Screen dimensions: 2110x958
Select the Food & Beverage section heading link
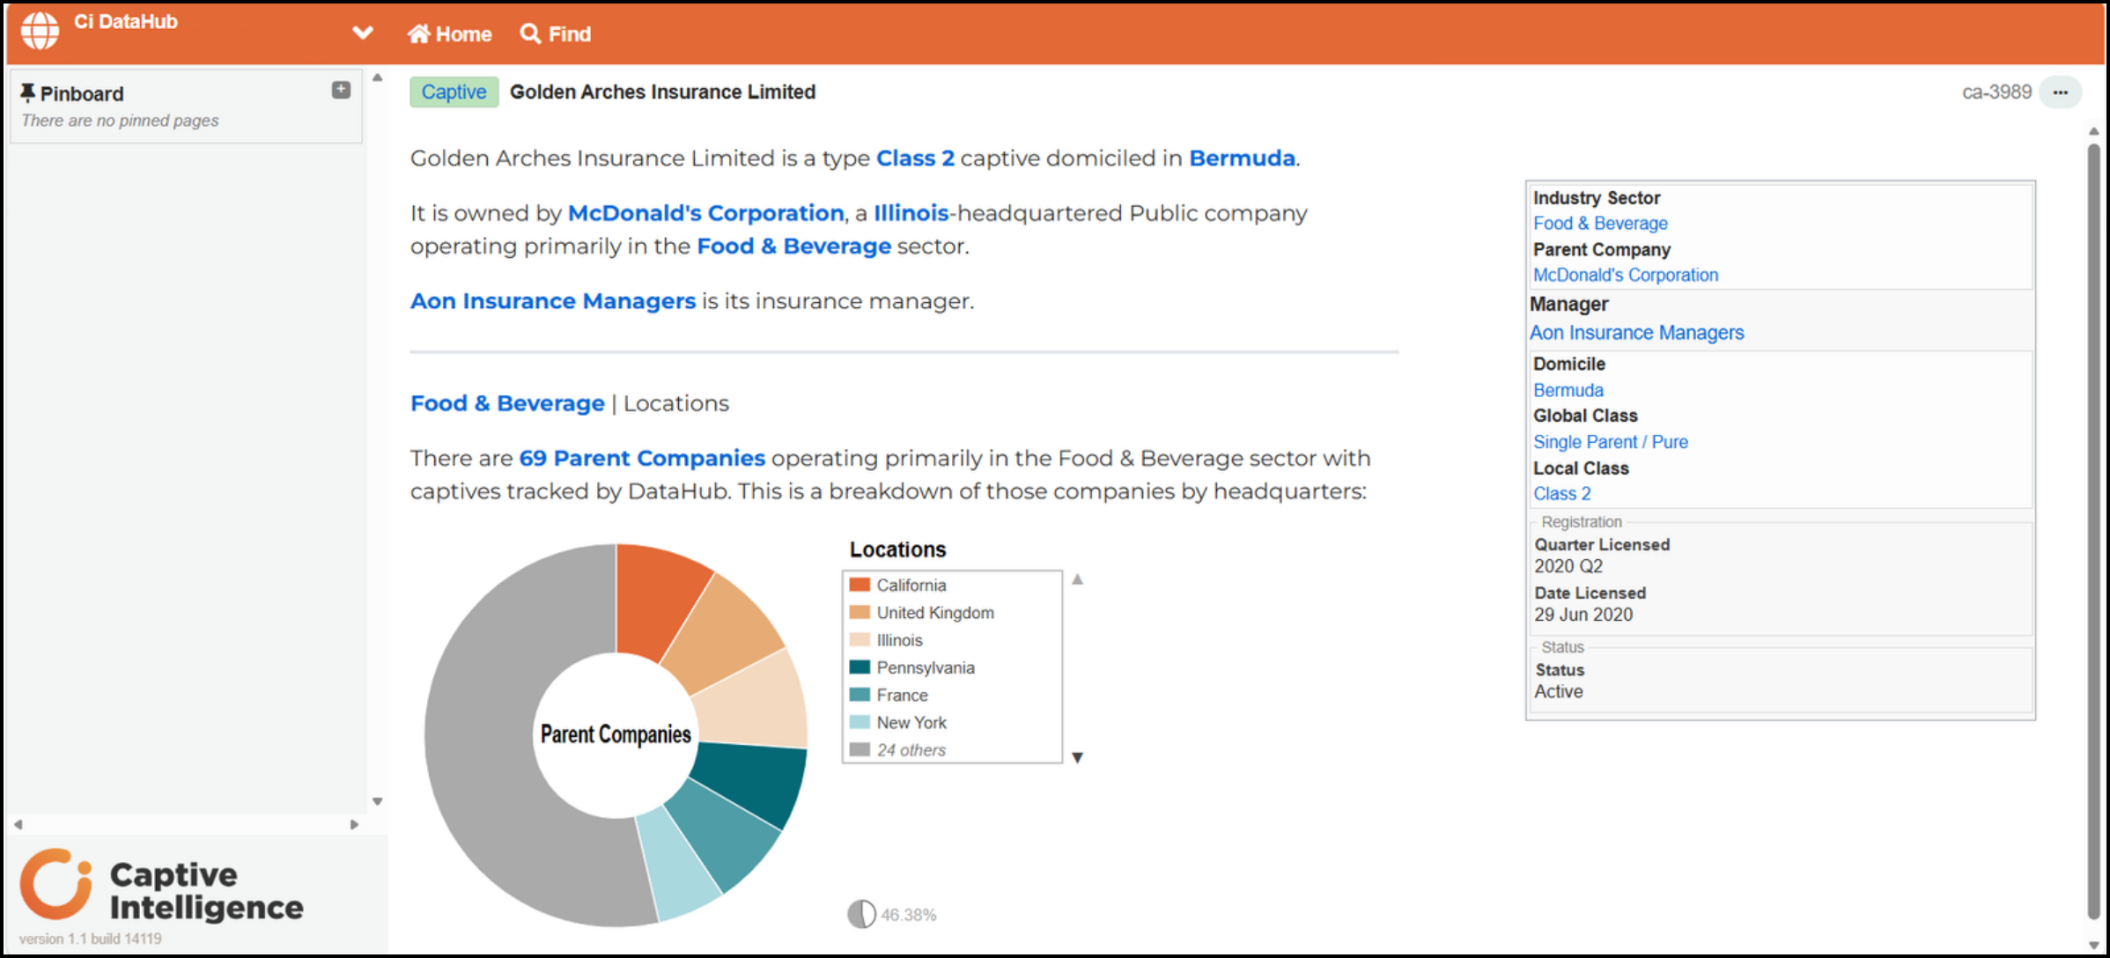click(x=507, y=403)
